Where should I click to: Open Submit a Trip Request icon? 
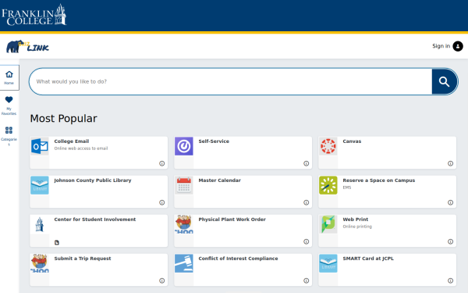coord(40,263)
